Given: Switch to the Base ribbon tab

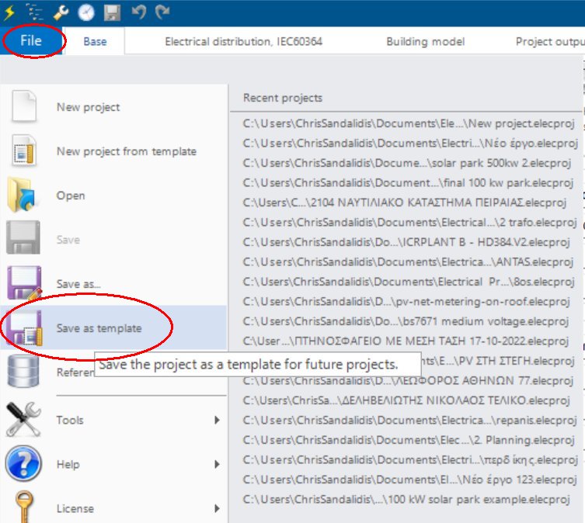Looking at the screenshot, I should (95, 41).
